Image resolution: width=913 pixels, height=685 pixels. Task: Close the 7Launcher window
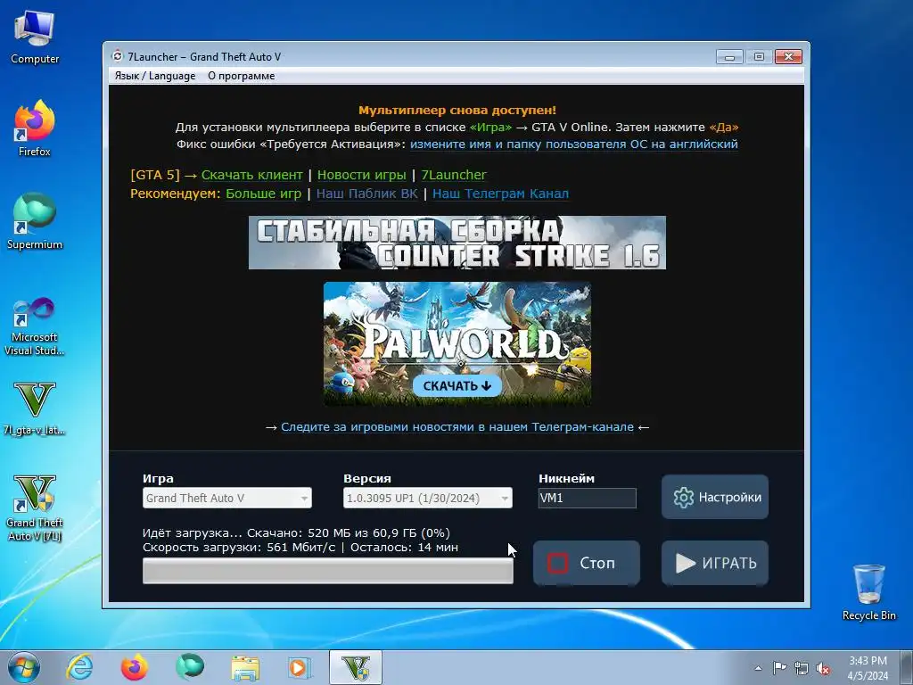point(788,56)
